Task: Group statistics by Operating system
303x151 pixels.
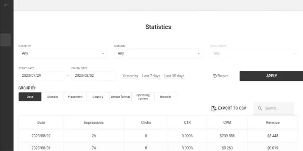Action: 143,97
